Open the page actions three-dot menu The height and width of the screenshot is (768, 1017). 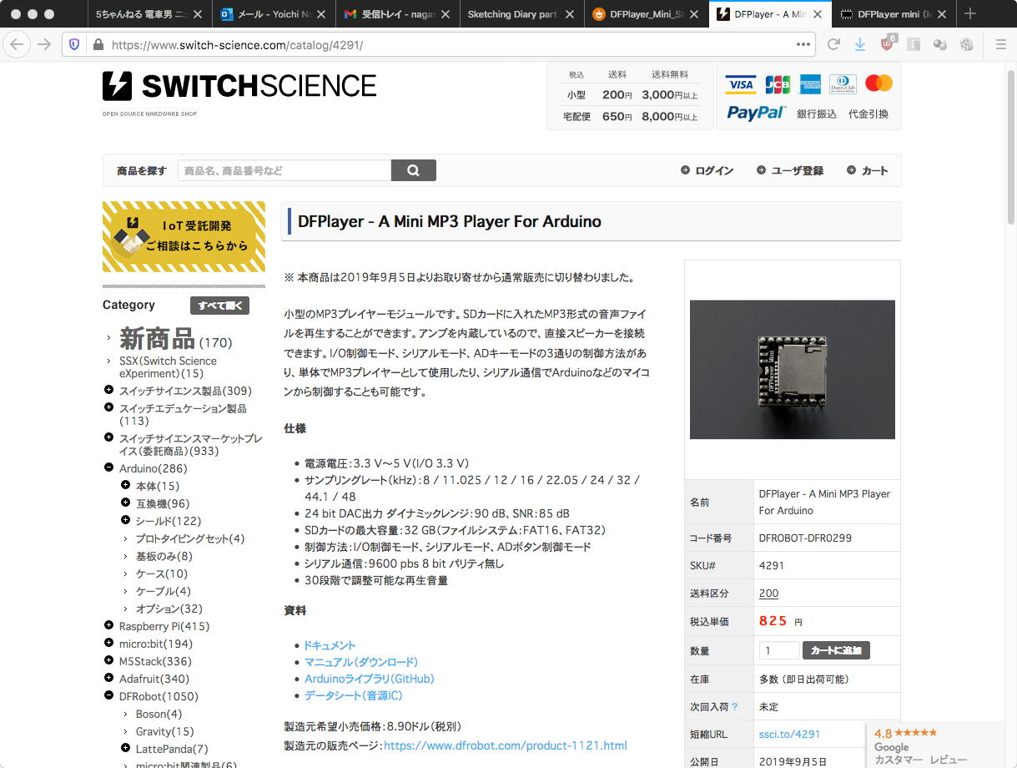803,44
